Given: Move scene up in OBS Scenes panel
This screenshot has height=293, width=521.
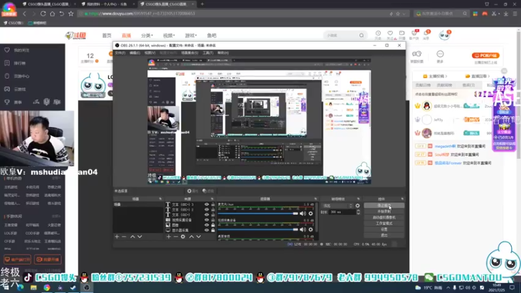Looking at the screenshot, I should coord(133,236).
